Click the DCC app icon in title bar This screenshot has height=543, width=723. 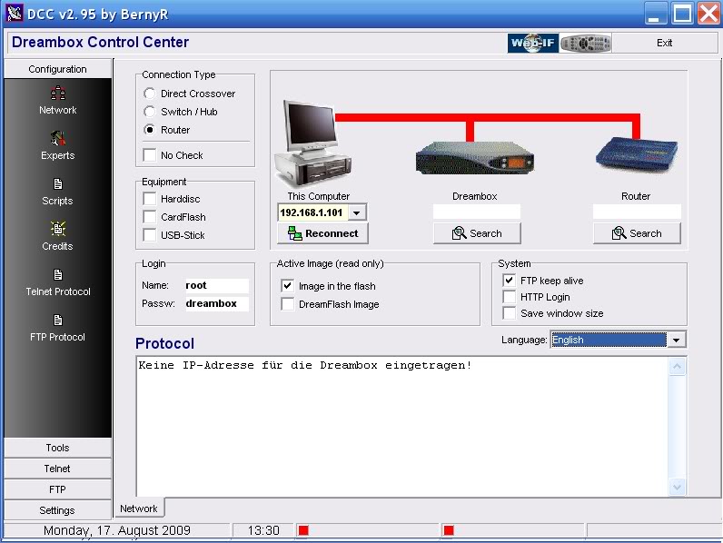pyautogui.click(x=15, y=14)
